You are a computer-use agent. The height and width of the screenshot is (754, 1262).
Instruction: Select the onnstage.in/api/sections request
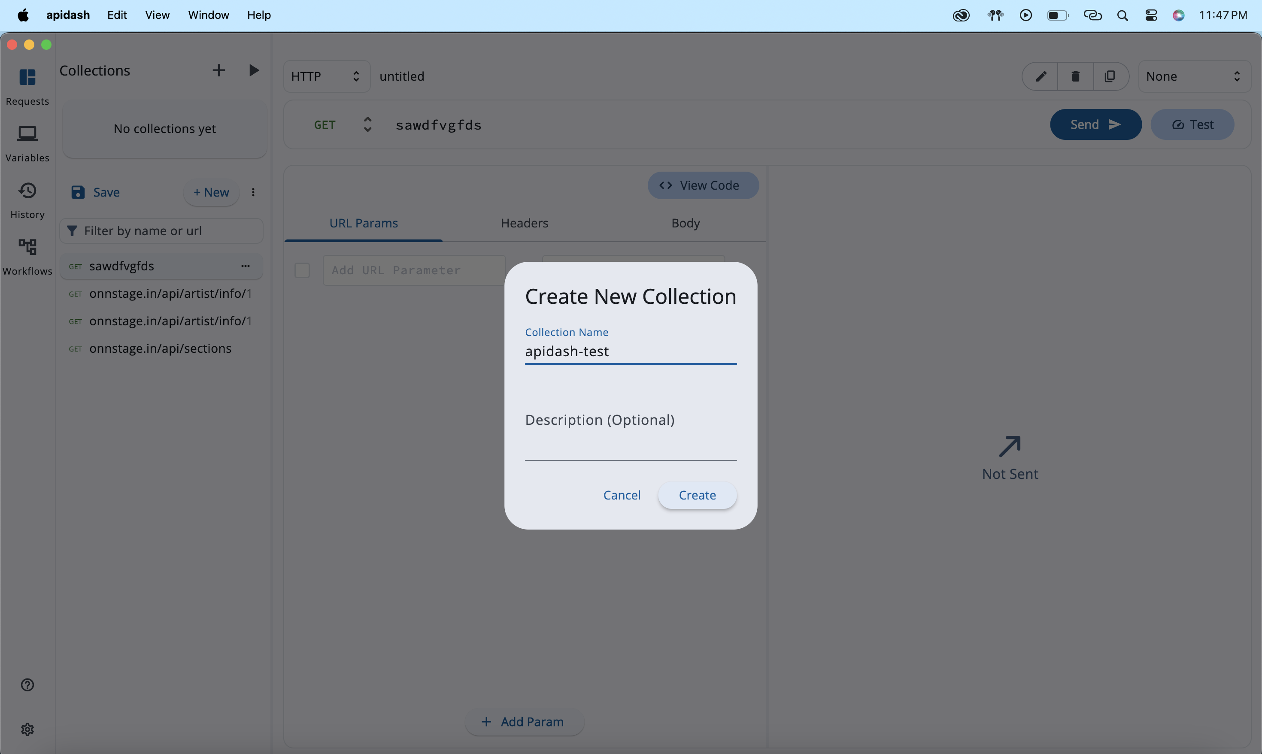pos(160,348)
